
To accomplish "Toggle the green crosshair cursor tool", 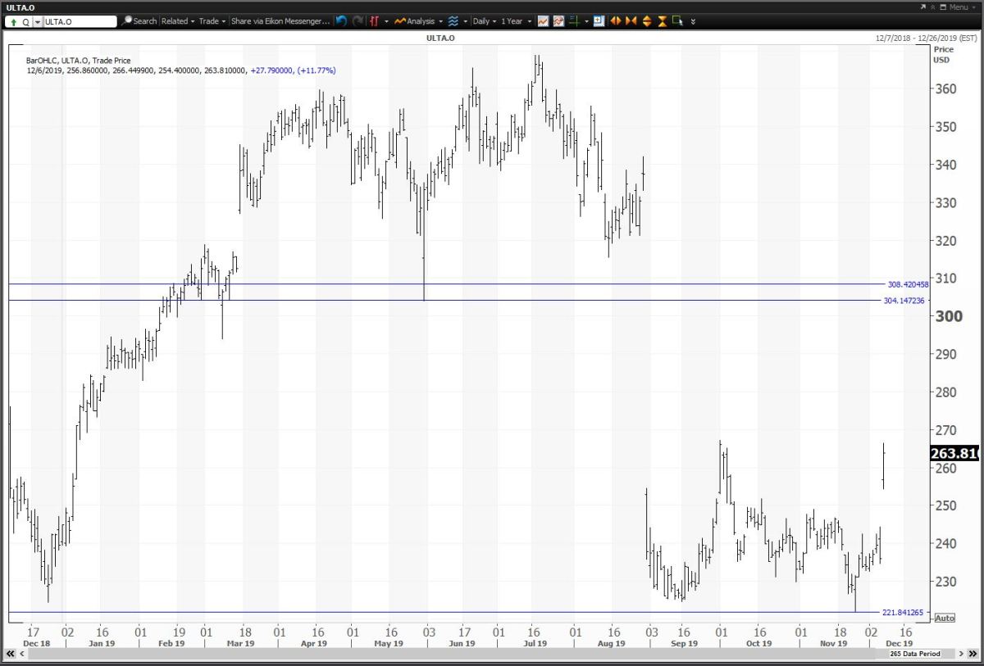I will 575,21.
